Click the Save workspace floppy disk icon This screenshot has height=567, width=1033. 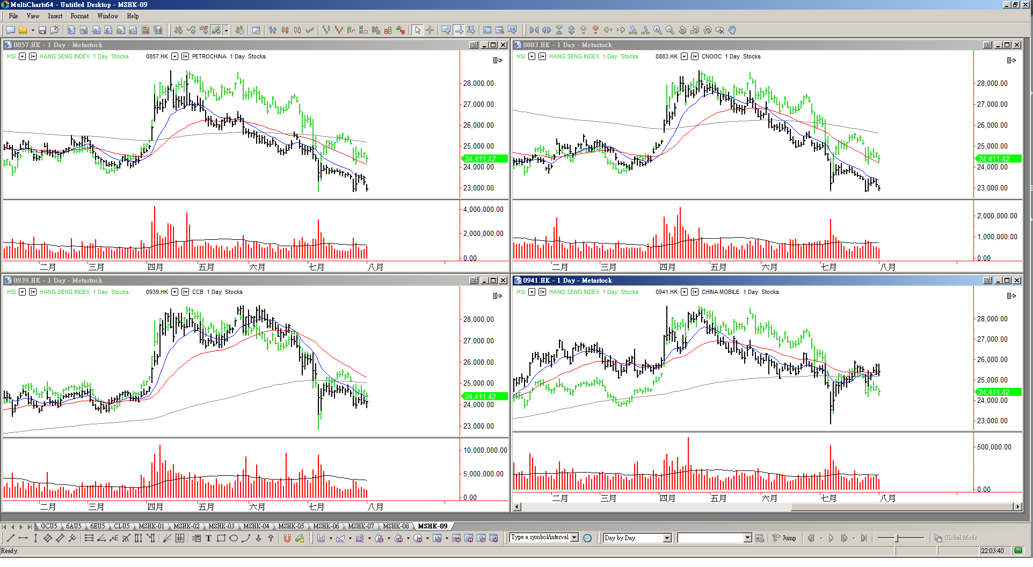(42, 30)
